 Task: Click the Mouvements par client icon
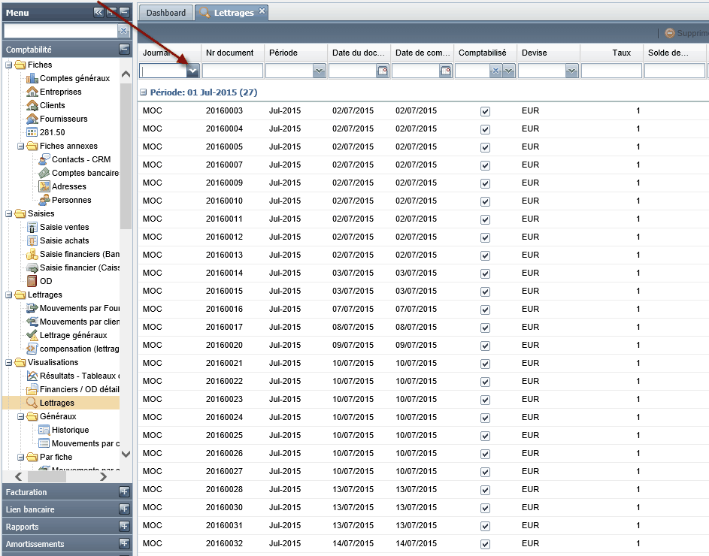pyautogui.click(x=32, y=322)
